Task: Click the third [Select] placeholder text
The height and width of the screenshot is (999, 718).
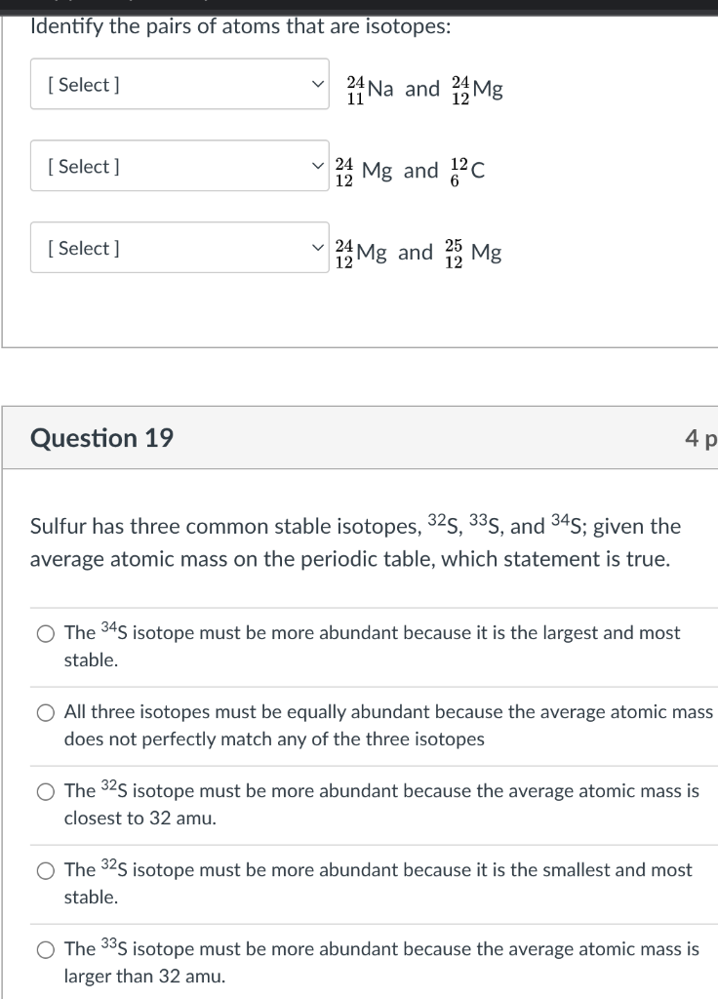Action: pyautogui.click(x=85, y=249)
